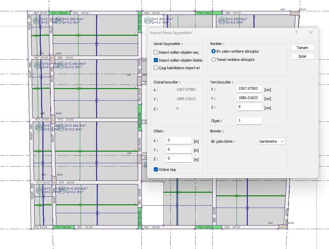Click beam label 'K71 25/50' in drawing
The height and width of the screenshot is (249, 329).
(42, 120)
